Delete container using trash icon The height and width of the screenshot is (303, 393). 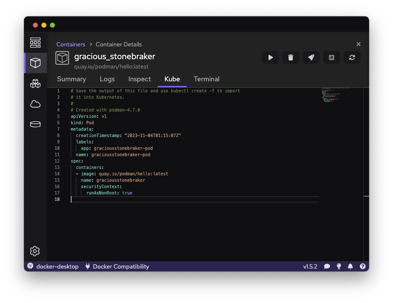(x=291, y=57)
